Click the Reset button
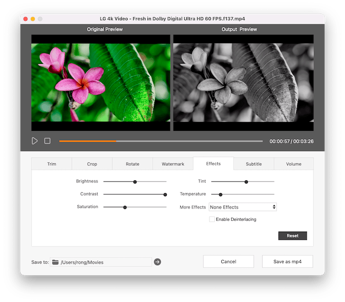 pos(292,236)
